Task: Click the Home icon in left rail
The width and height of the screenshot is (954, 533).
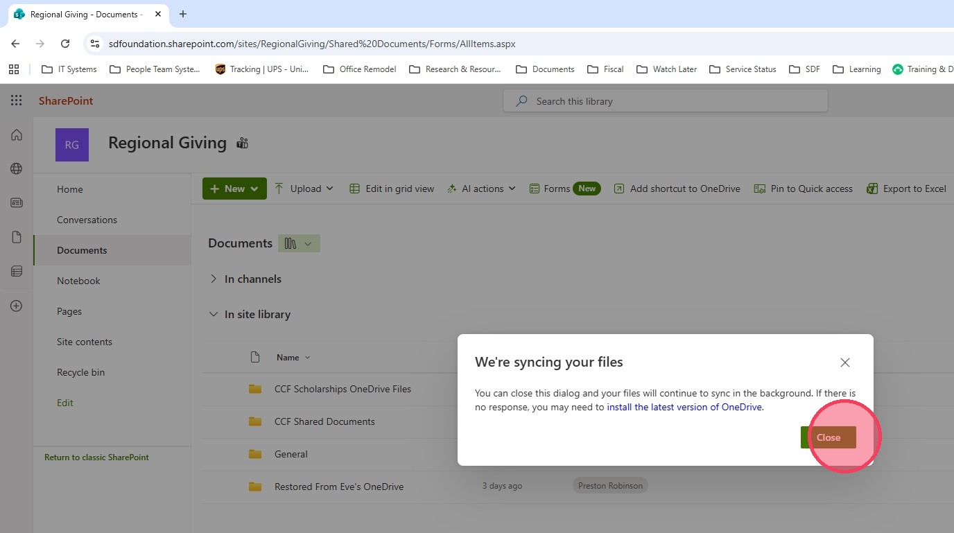Action: [17, 135]
